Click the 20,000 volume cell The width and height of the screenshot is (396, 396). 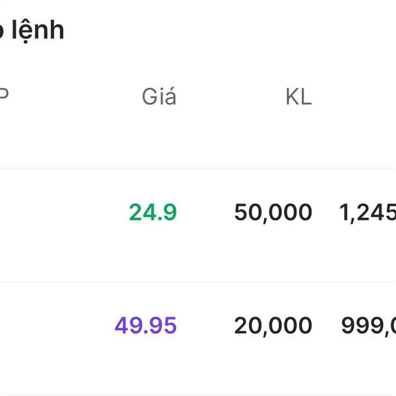pyautogui.click(x=273, y=326)
